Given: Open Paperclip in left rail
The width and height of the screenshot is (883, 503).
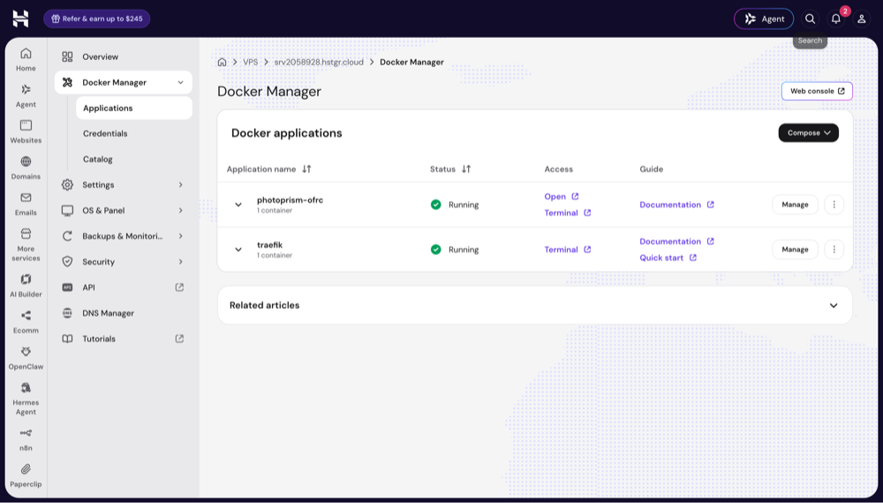Looking at the screenshot, I should tap(26, 476).
